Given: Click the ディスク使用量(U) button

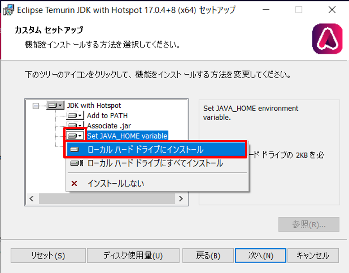Looking at the screenshot, I should [133, 255].
